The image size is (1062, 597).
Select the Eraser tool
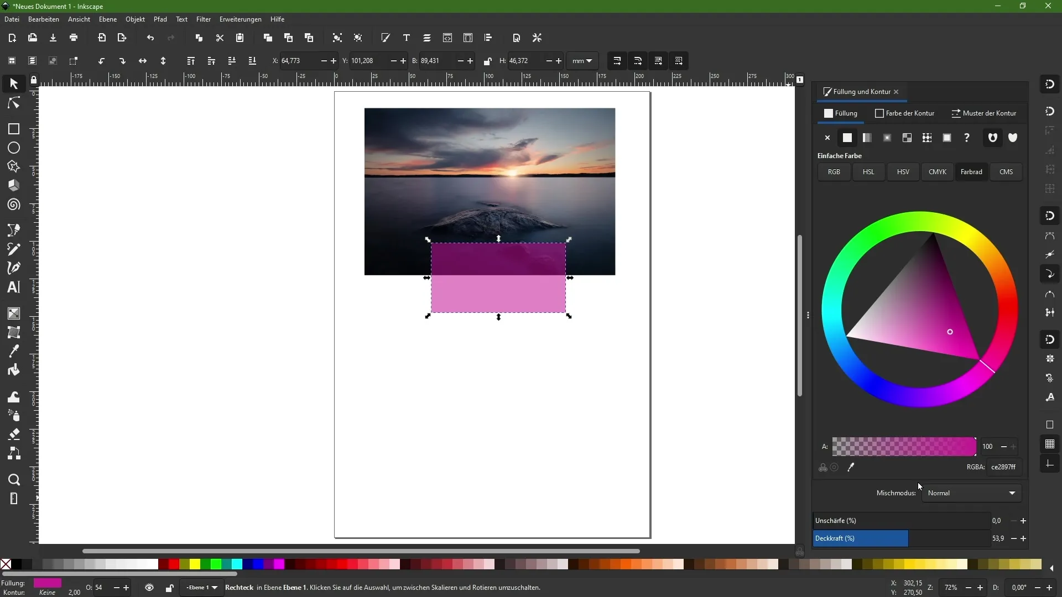pyautogui.click(x=14, y=434)
